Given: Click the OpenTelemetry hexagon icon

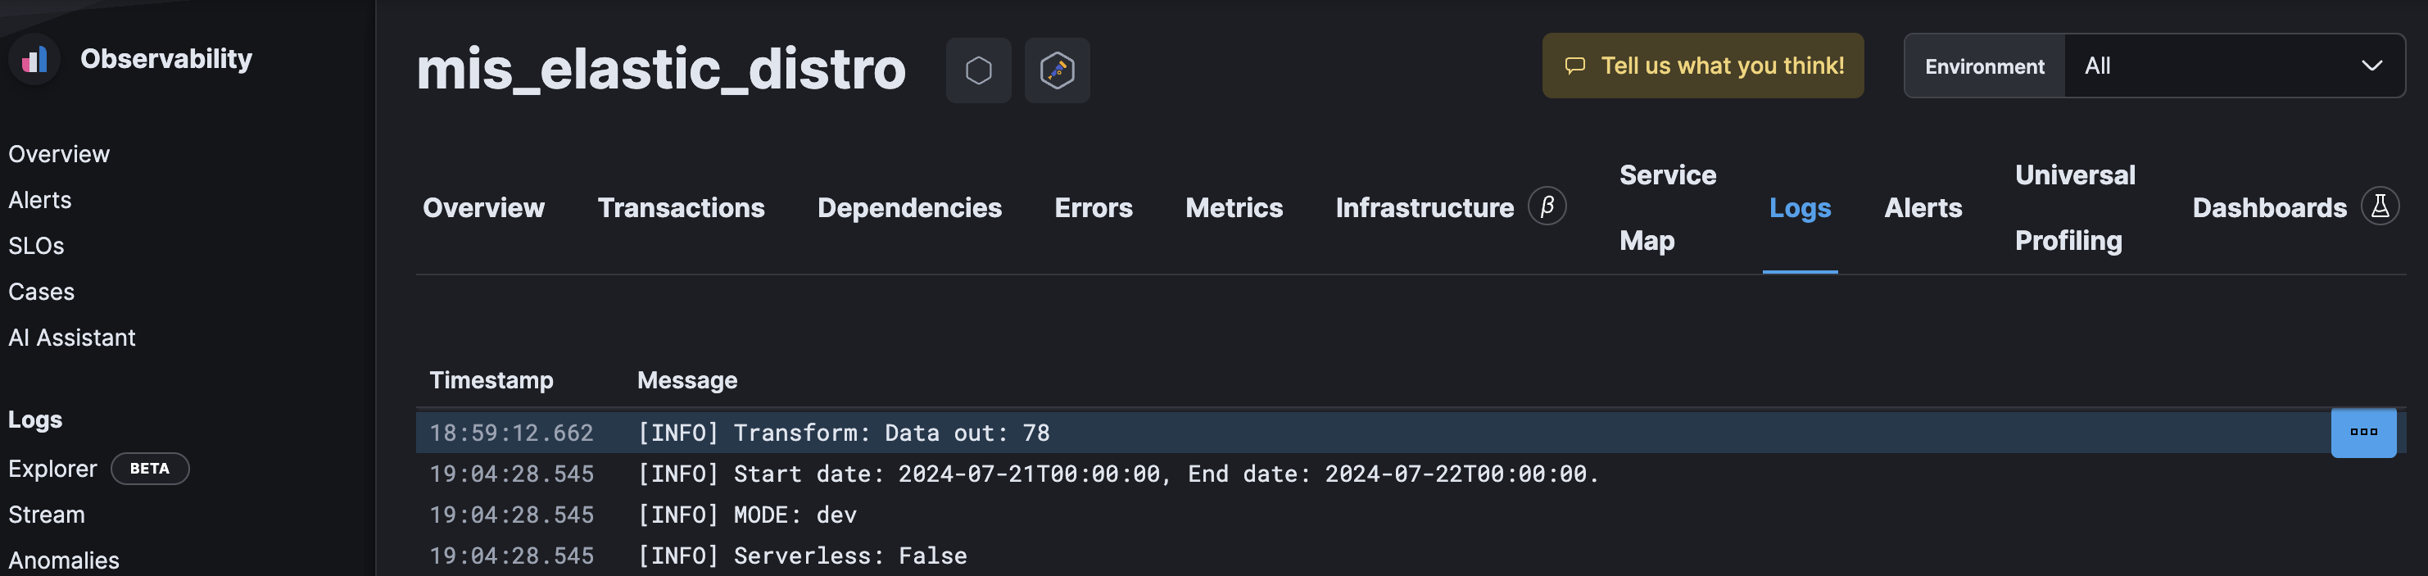Looking at the screenshot, I should [x=1057, y=70].
